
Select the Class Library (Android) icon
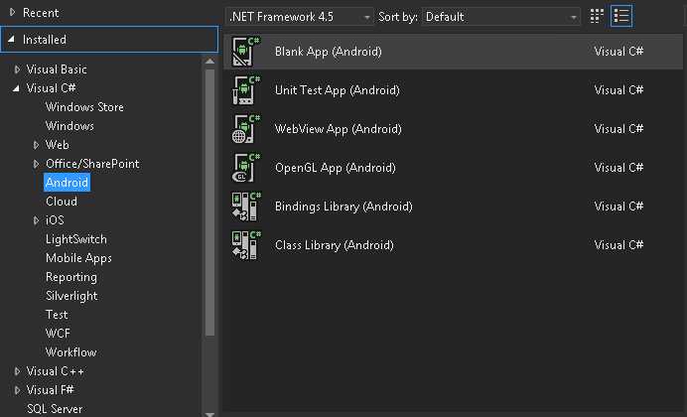pyautogui.click(x=246, y=245)
